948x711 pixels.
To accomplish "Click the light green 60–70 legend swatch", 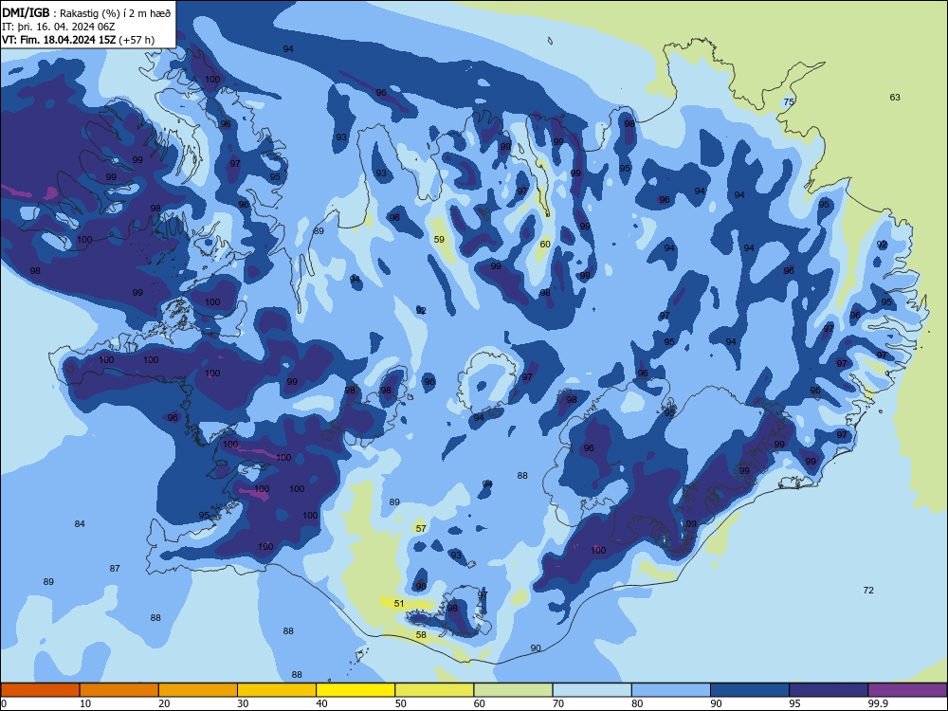I will coord(513,690).
